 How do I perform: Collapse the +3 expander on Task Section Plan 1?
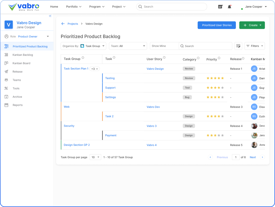(x=95, y=69)
